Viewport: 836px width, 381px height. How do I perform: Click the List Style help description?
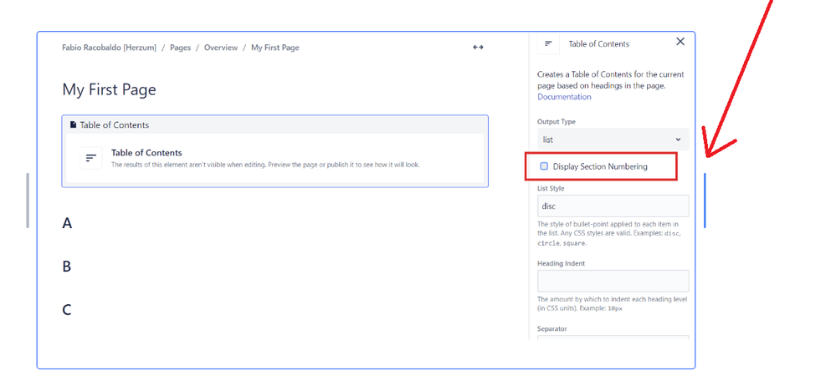point(609,233)
